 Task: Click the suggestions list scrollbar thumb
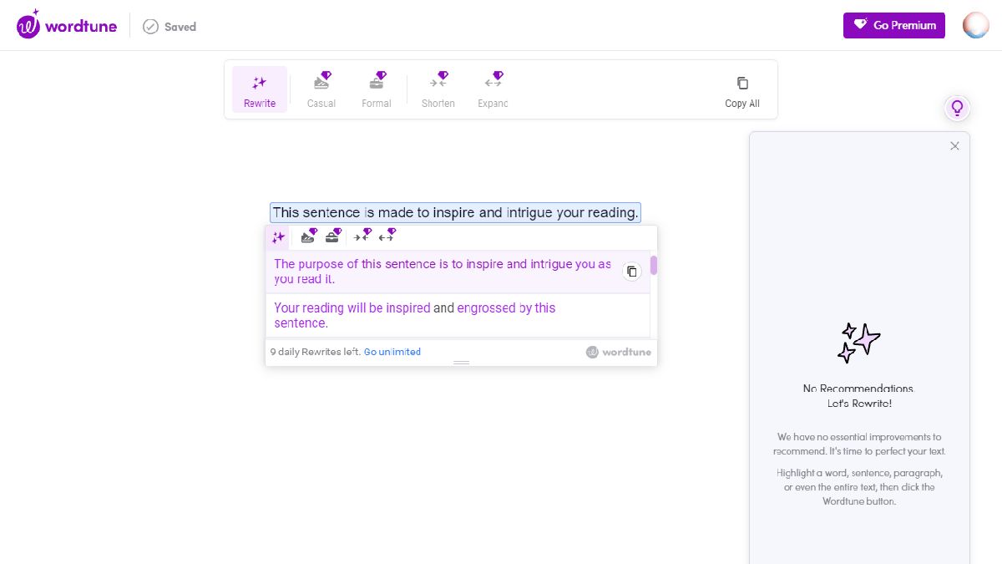coord(654,266)
